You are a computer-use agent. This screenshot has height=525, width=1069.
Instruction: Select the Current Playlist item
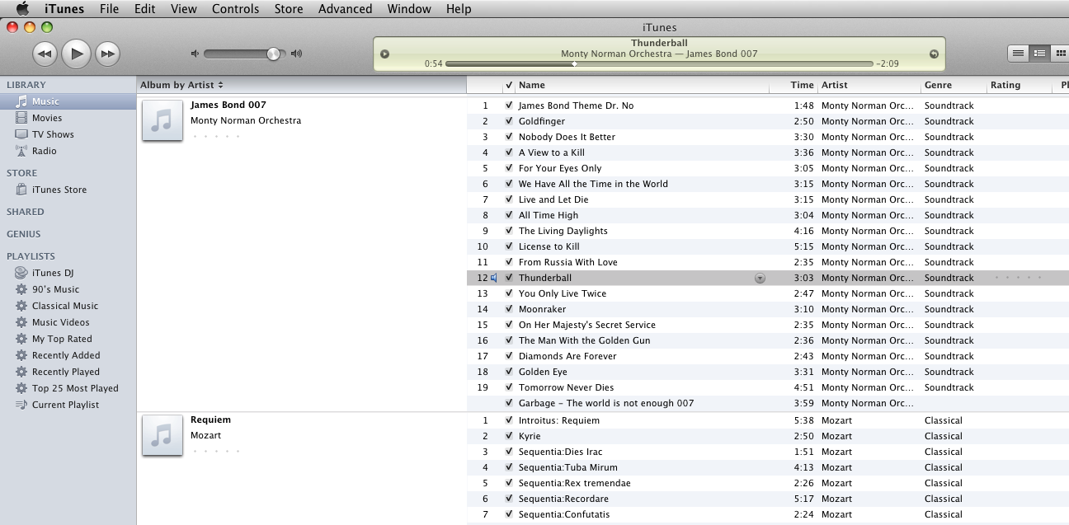coord(68,405)
